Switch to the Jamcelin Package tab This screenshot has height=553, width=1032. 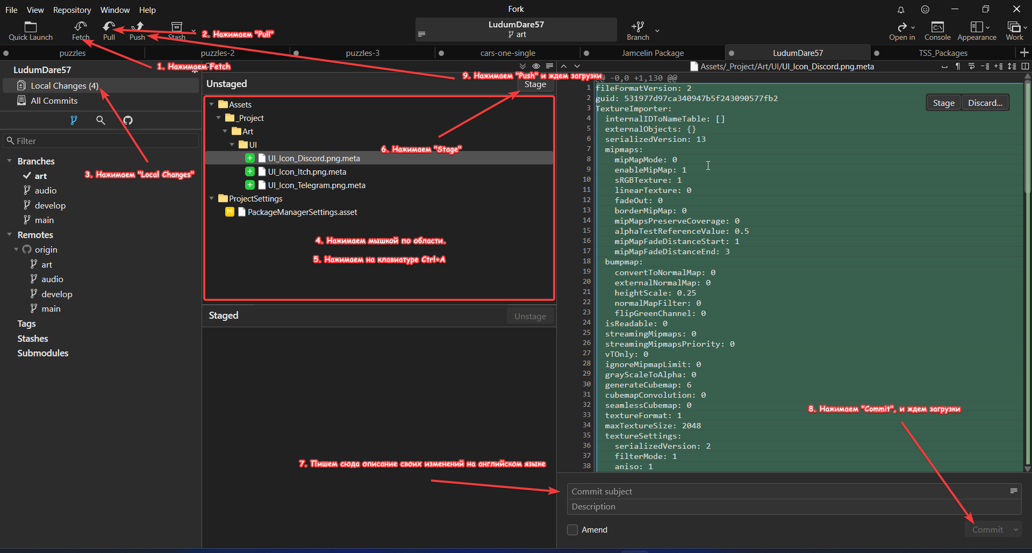(x=653, y=53)
